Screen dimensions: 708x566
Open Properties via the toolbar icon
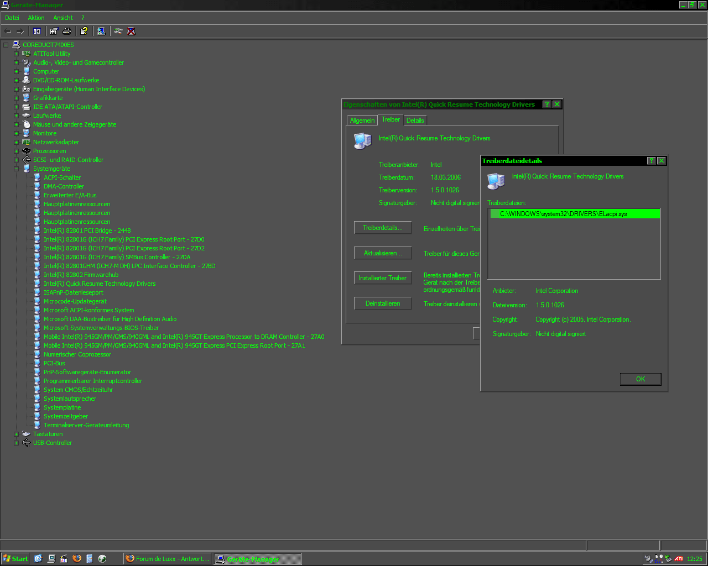coord(54,31)
